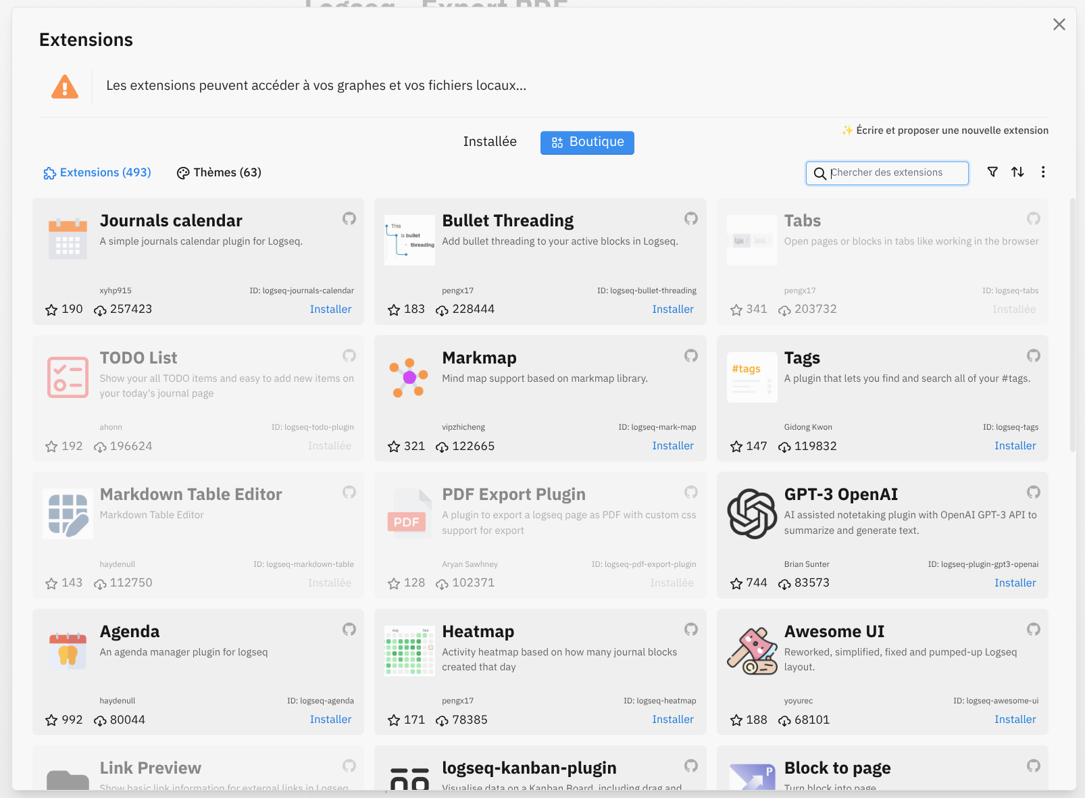Image resolution: width=1085 pixels, height=798 pixels.
Task: Click author name 'Brian Sunter'
Action: coord(807,564)
